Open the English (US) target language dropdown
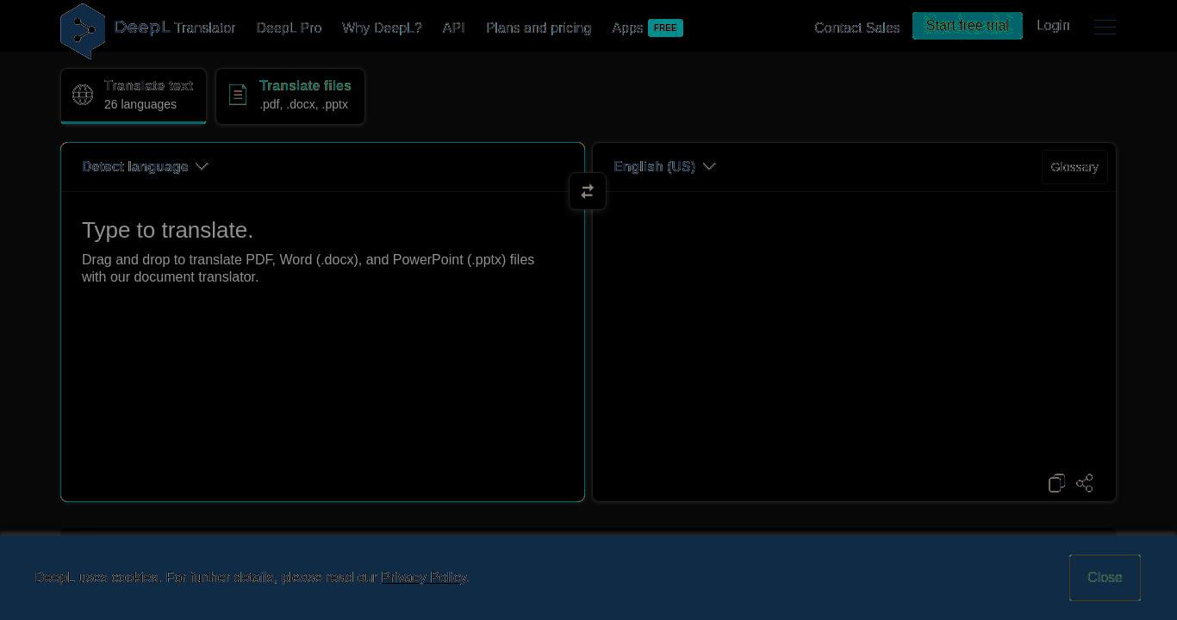Image resolution: width=1177 pixels, height=620 pixels. pos(664,166)
